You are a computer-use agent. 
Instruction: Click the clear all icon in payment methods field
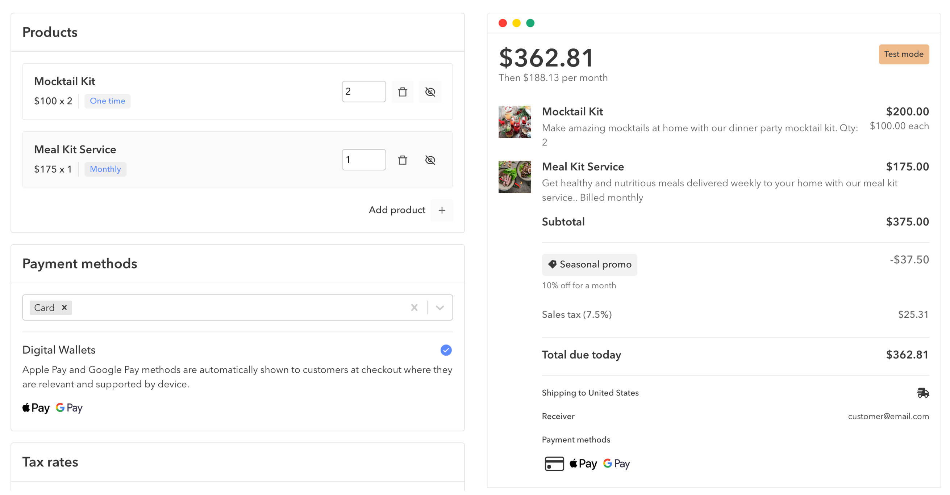pyautogui.click(x=415, y=308)
